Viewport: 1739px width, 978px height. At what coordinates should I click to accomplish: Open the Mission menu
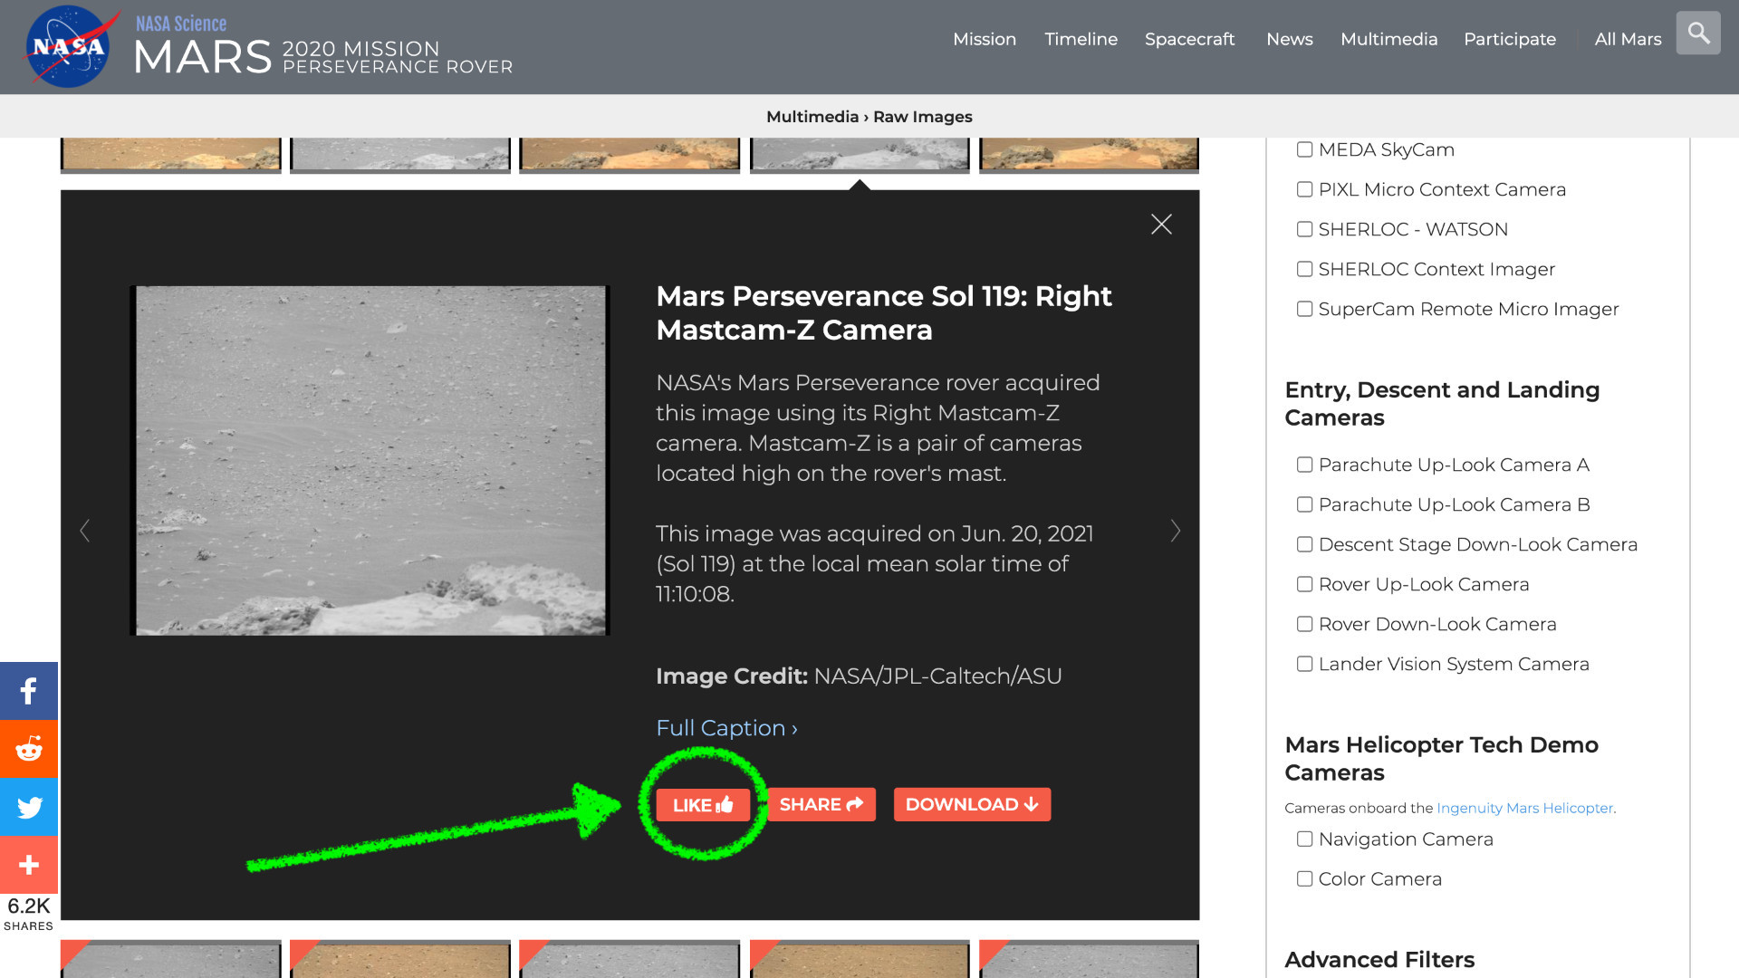[985, 39]
